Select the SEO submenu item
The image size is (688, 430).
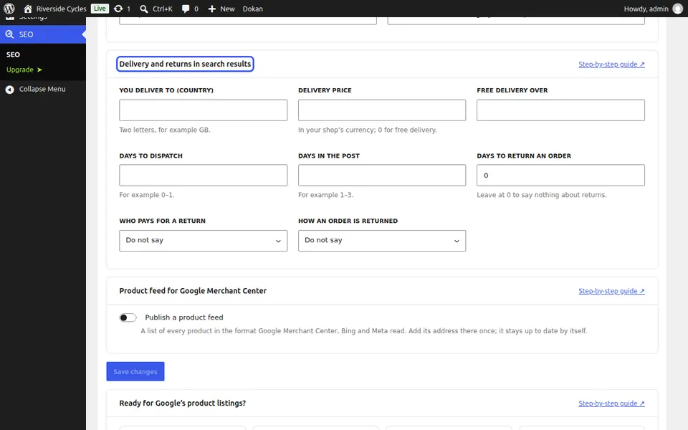(x=13, y=54)
